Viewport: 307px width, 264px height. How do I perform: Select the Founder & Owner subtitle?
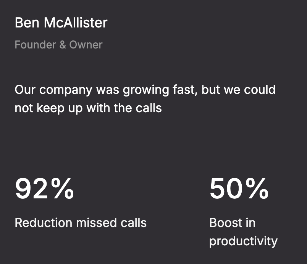(x=58, y=45)
